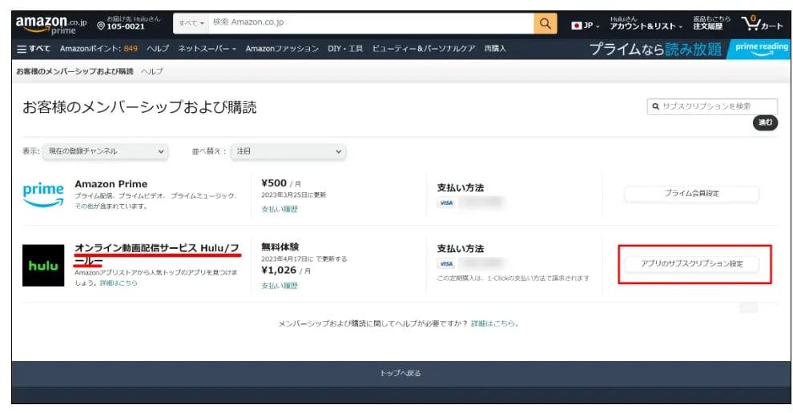Click the Hulu logo thumbnail
This screenshot has height=413, width=793.
tap(43, 265)
